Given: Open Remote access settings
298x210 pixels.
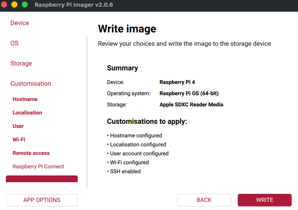Looking at the screenshot, I should click(x=31, y=153).
